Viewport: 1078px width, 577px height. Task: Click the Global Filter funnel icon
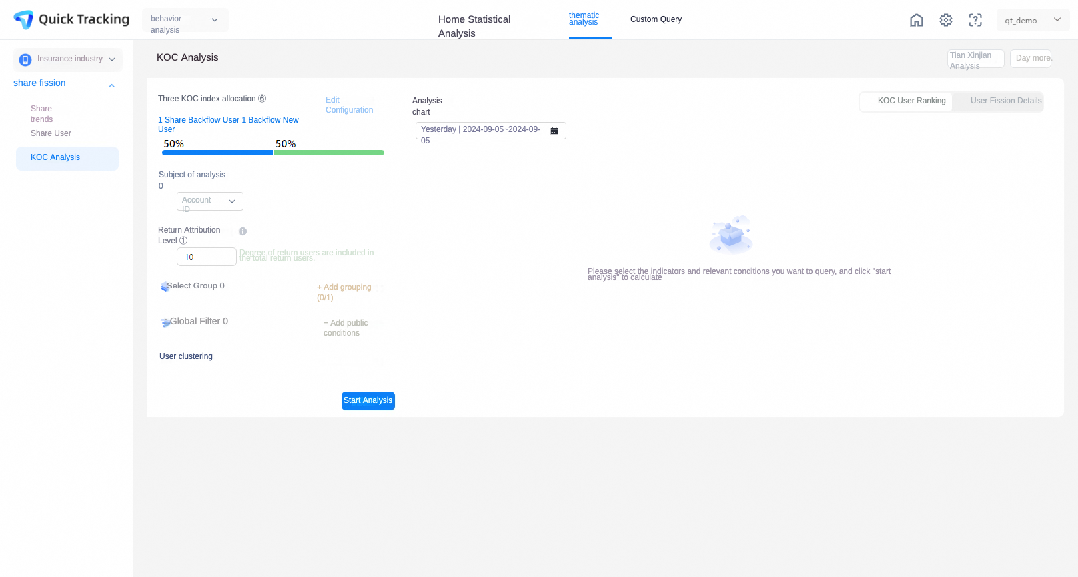point(165,322)
